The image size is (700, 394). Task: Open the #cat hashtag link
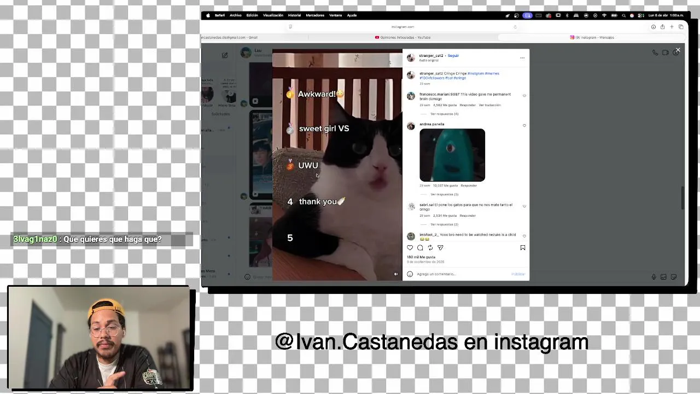(448, 78)
